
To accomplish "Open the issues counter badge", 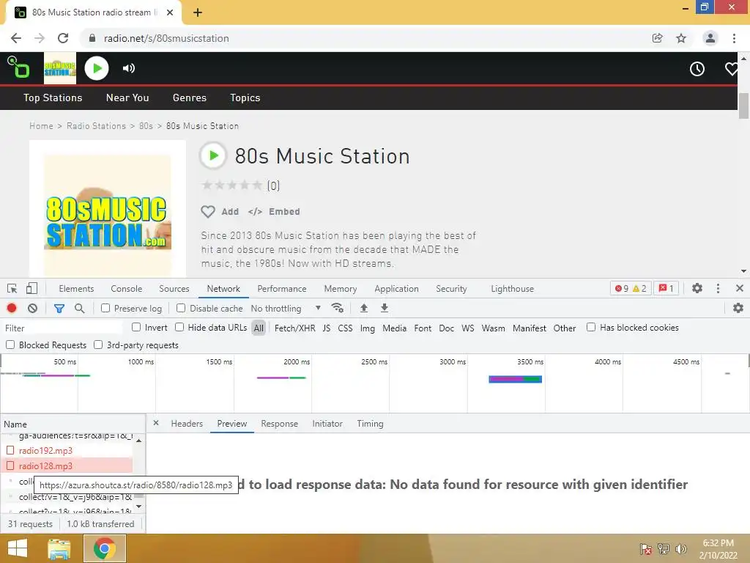I will [x=666, y=288].
